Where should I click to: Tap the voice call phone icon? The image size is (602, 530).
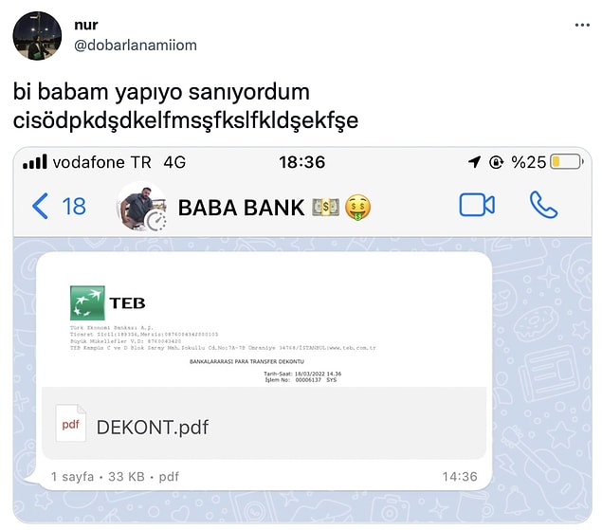point(543,205)
